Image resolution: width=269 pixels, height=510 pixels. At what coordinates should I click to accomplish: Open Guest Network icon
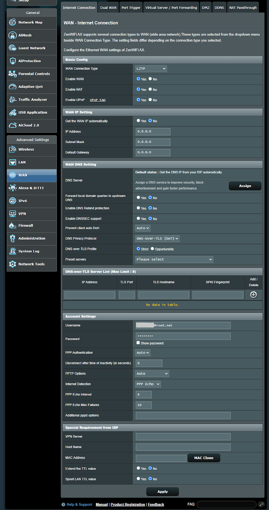tap(12, 48)
